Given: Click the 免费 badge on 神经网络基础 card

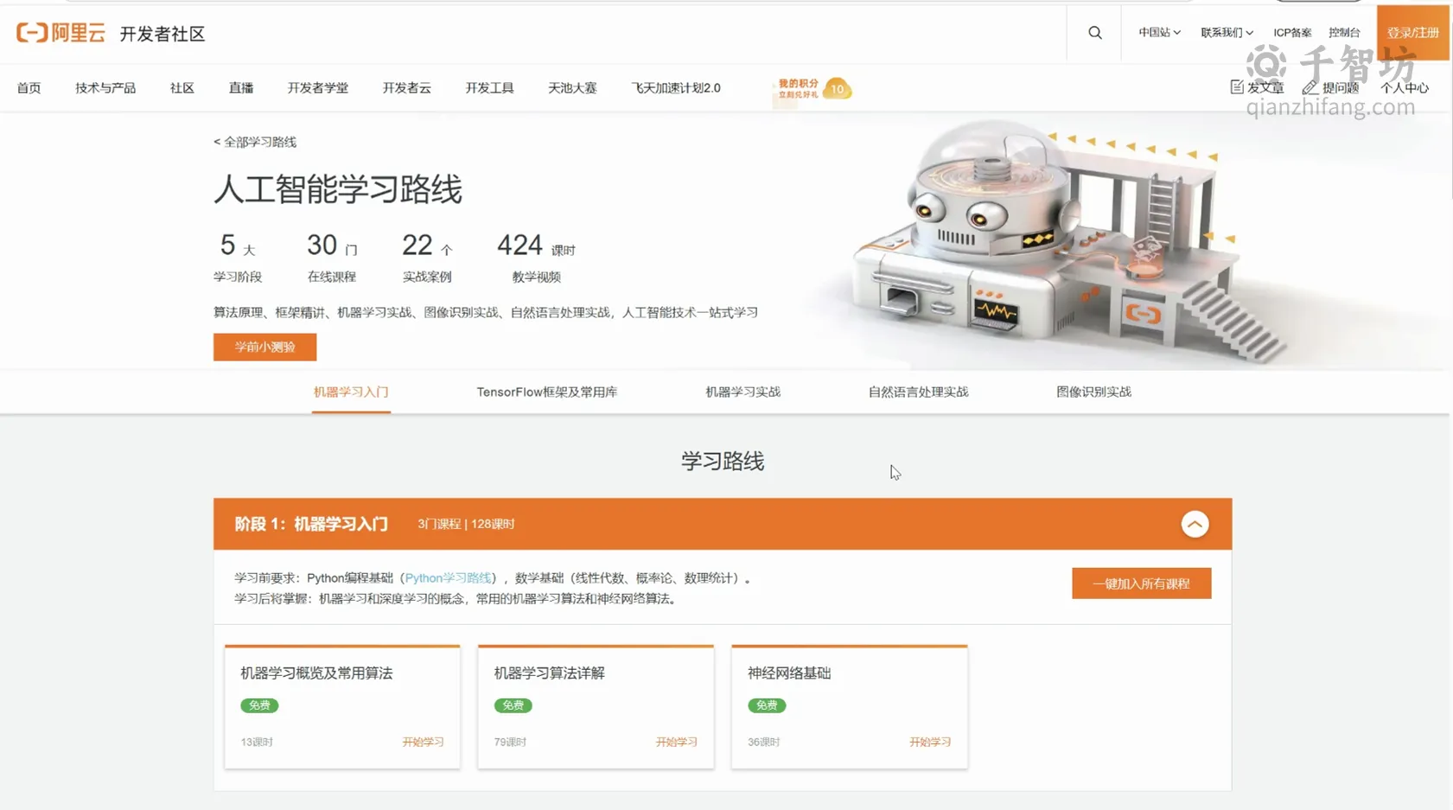Looking at the screenshot, I should pos(767,705).
